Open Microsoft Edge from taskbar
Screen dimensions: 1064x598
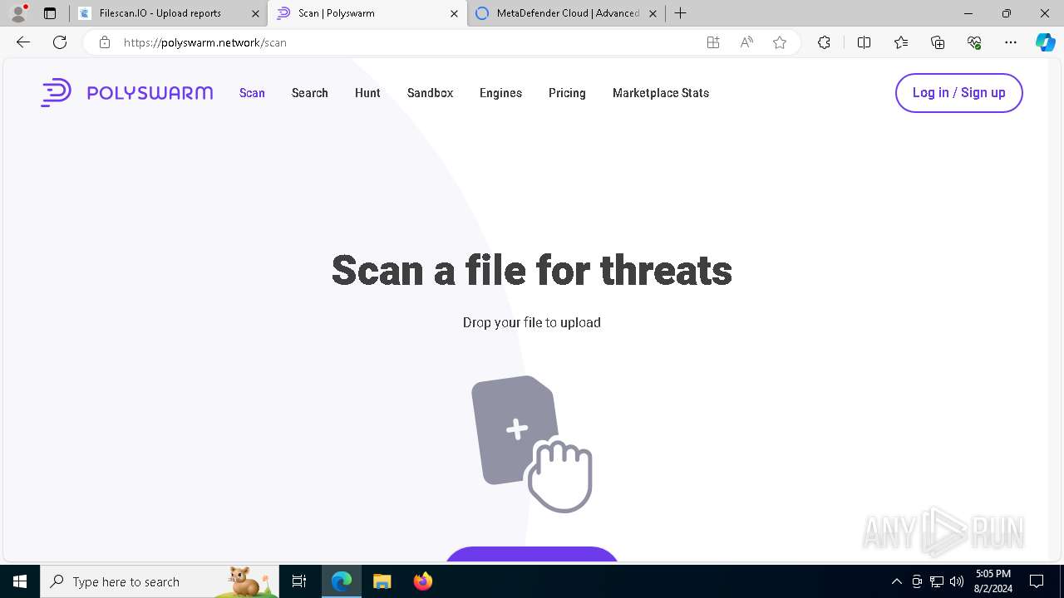342,581
